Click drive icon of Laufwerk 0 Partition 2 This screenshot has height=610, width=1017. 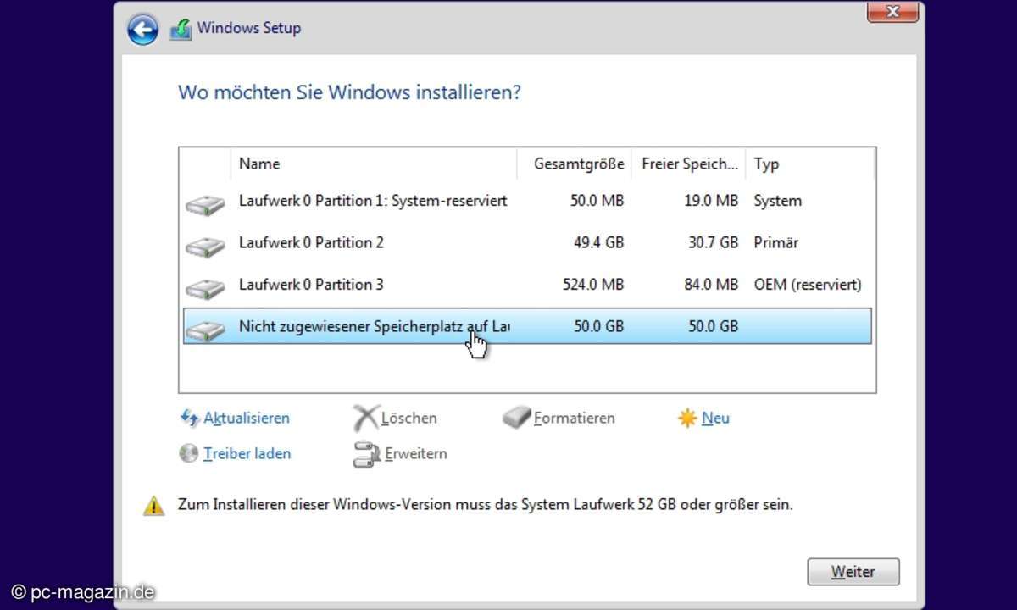[x=205, y=246]
